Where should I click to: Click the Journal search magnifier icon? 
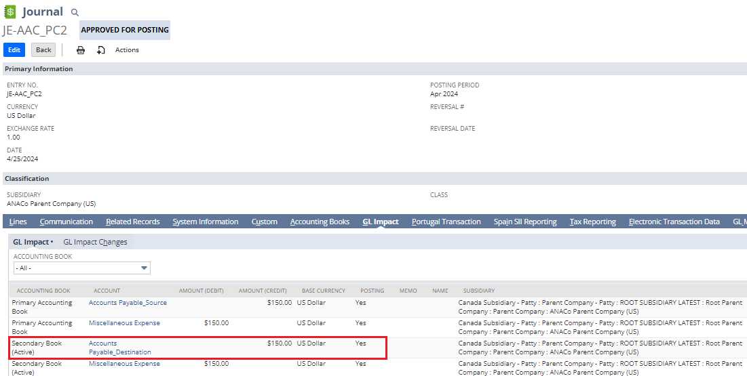click(75, 13)
